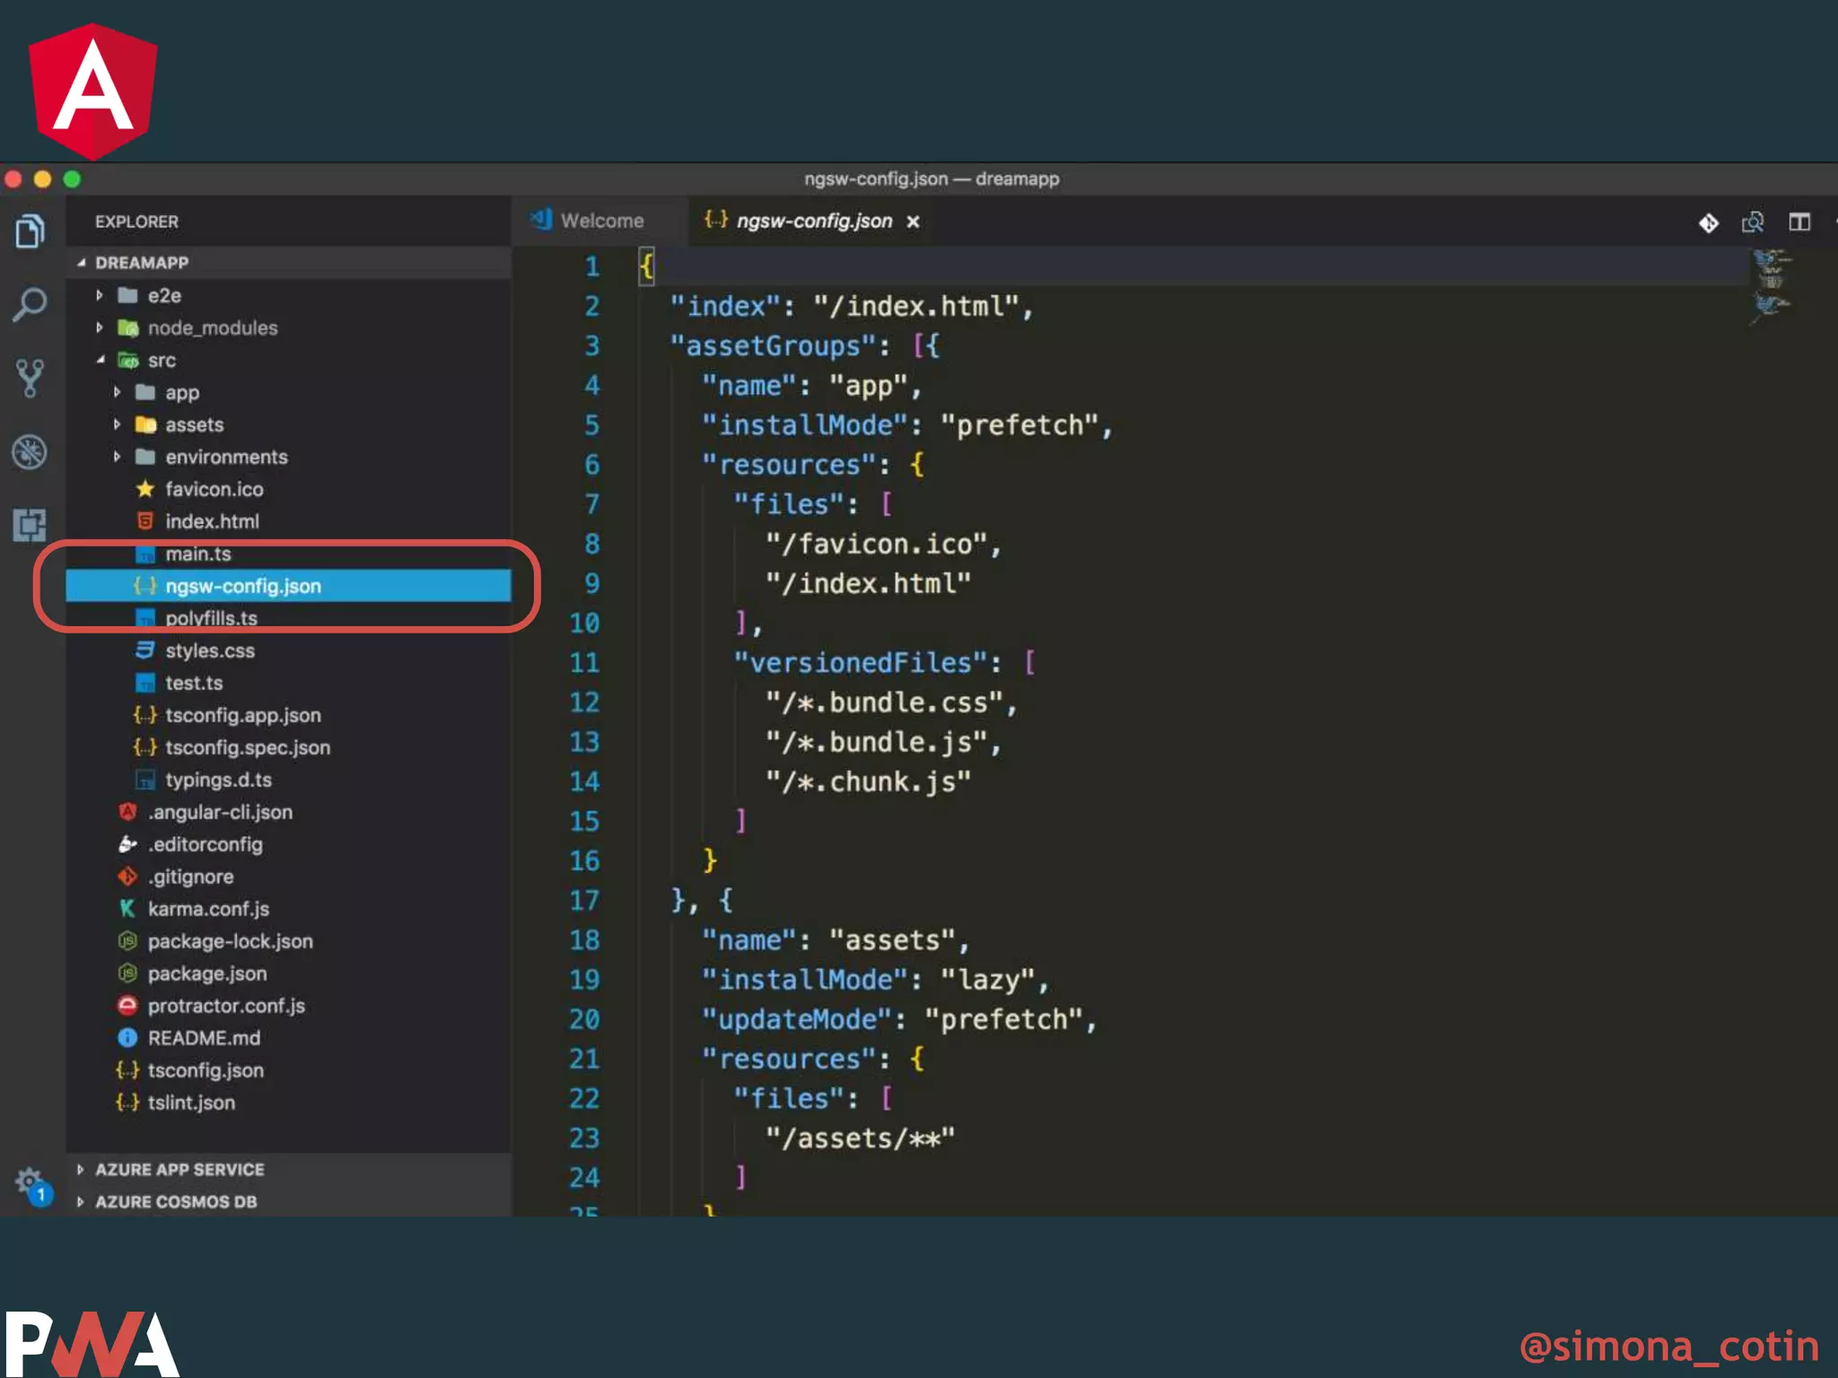
Task: Expand the Azure App Service section
Action: pos(179,1170)
